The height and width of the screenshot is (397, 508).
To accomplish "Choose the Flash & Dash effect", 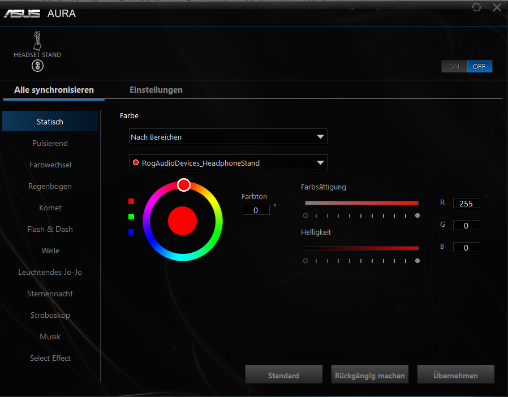I will click(x=50, y=229).
